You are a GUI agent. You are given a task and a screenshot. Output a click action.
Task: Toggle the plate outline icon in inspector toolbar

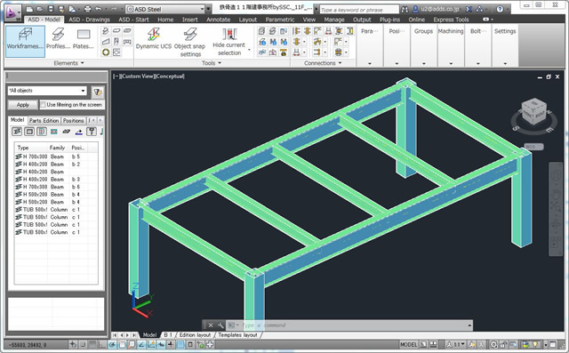[29, 132]
